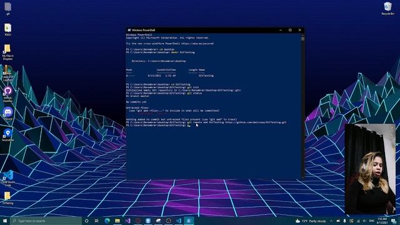This screenshot has height=225, width=400.
Task: Open the GitTesting folder on the desktop
Action: (7, 198)
